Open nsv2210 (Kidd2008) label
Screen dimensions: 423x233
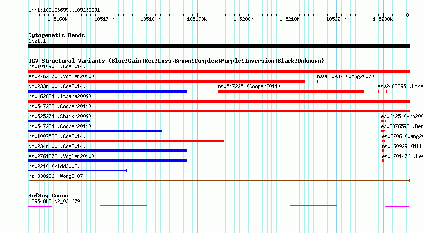[x=54, y=166]
